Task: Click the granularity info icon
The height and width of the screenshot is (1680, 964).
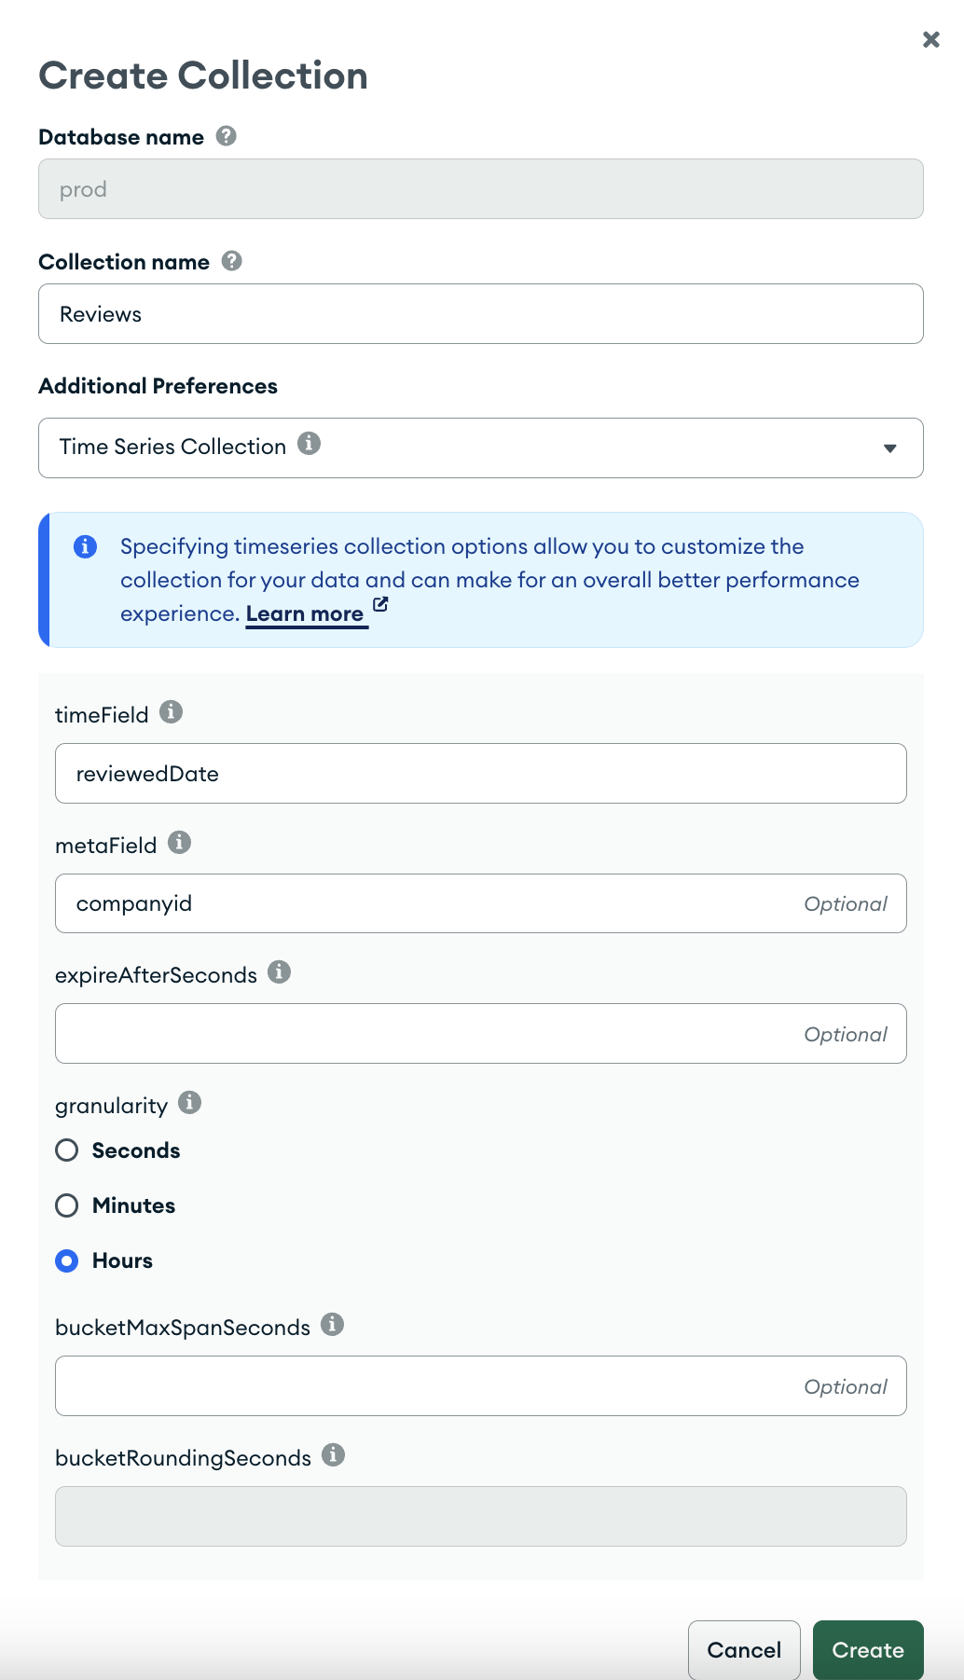Action: tap(190, 1102)
